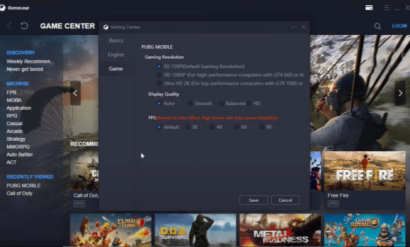Click the GAME CENTER heading
Image resolution: width=410 pixels, height=247 pixels.
pyautogui.click(x=67, y=26)
